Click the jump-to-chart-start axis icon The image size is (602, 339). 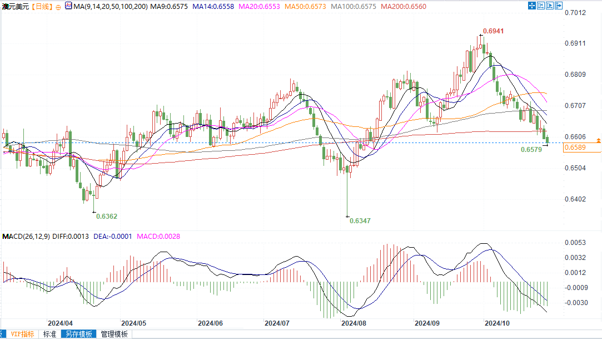click(541, 6)
